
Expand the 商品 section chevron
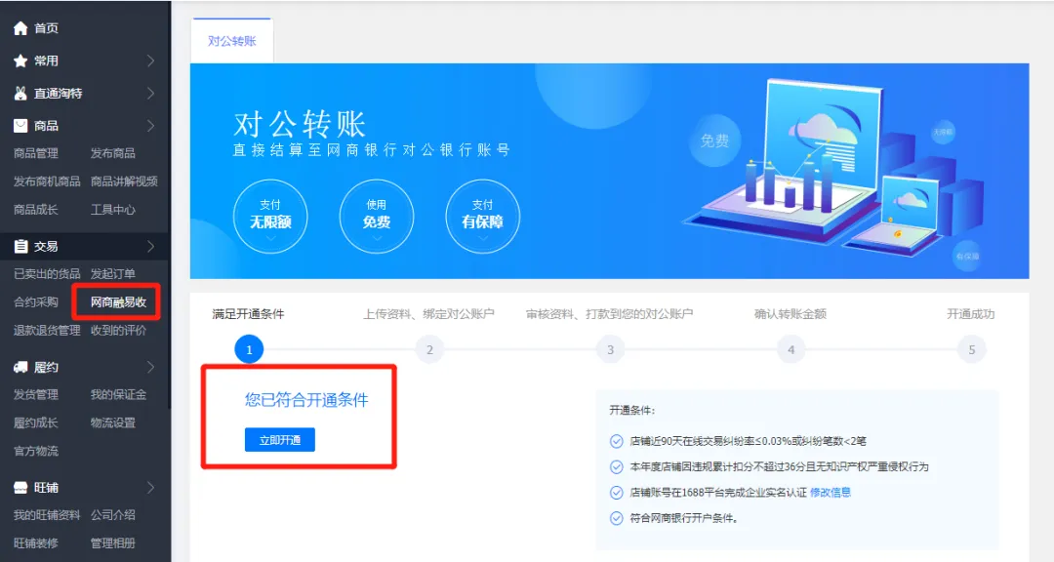pyautogui.click(x=150, y=126)
